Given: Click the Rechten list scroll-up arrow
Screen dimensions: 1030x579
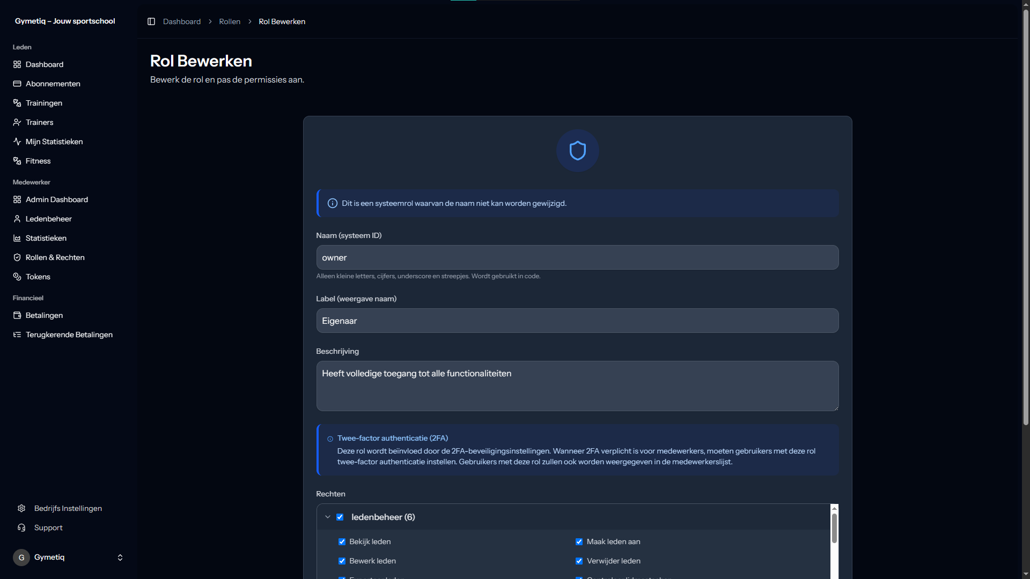Looking at the screenshot, I should click(834, 508).
